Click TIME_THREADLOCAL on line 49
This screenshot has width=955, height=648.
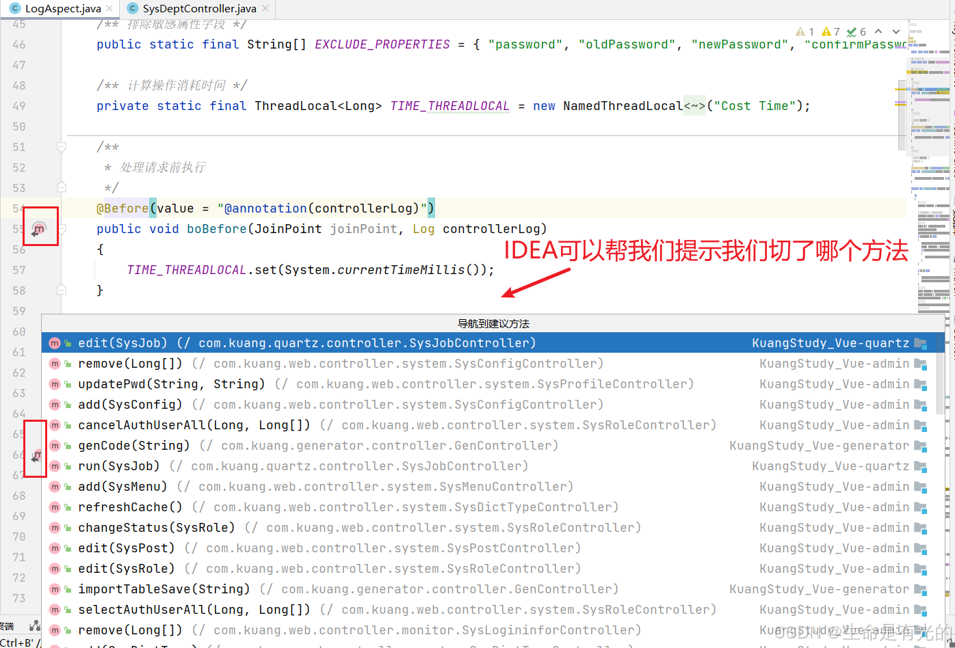tap(450, 106)
